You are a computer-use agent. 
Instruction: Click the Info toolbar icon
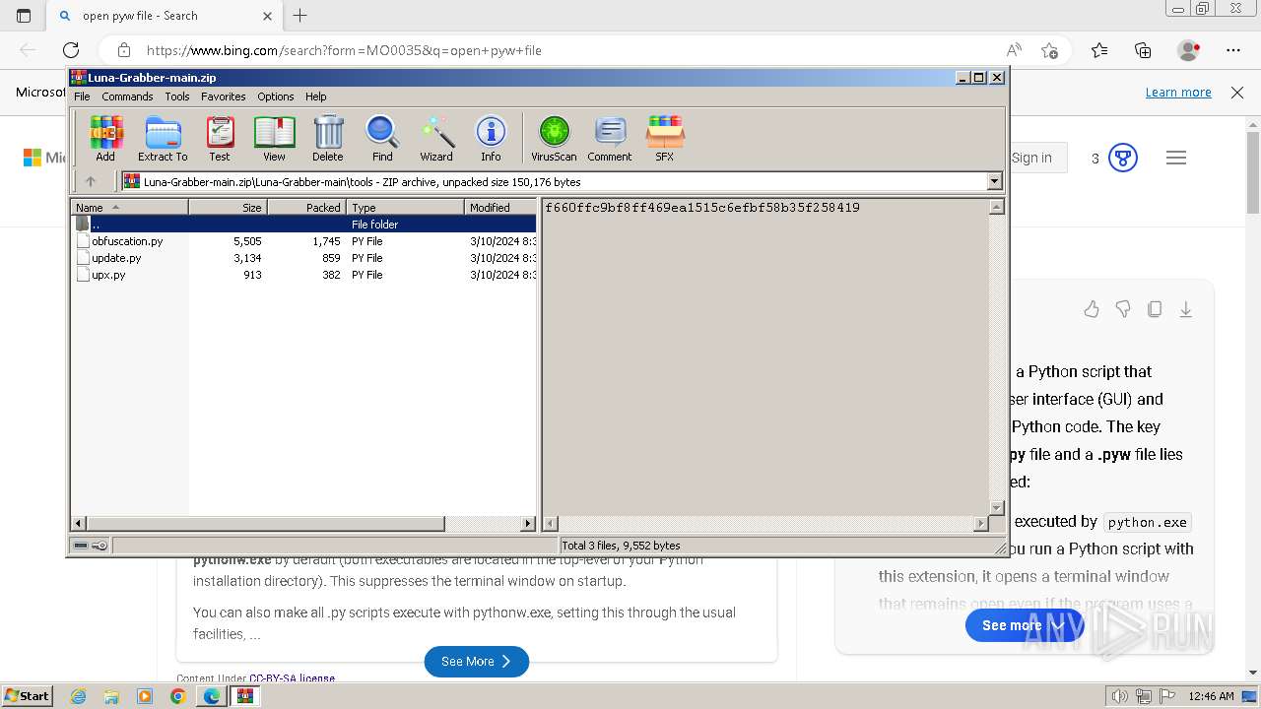tap(491, 139)
